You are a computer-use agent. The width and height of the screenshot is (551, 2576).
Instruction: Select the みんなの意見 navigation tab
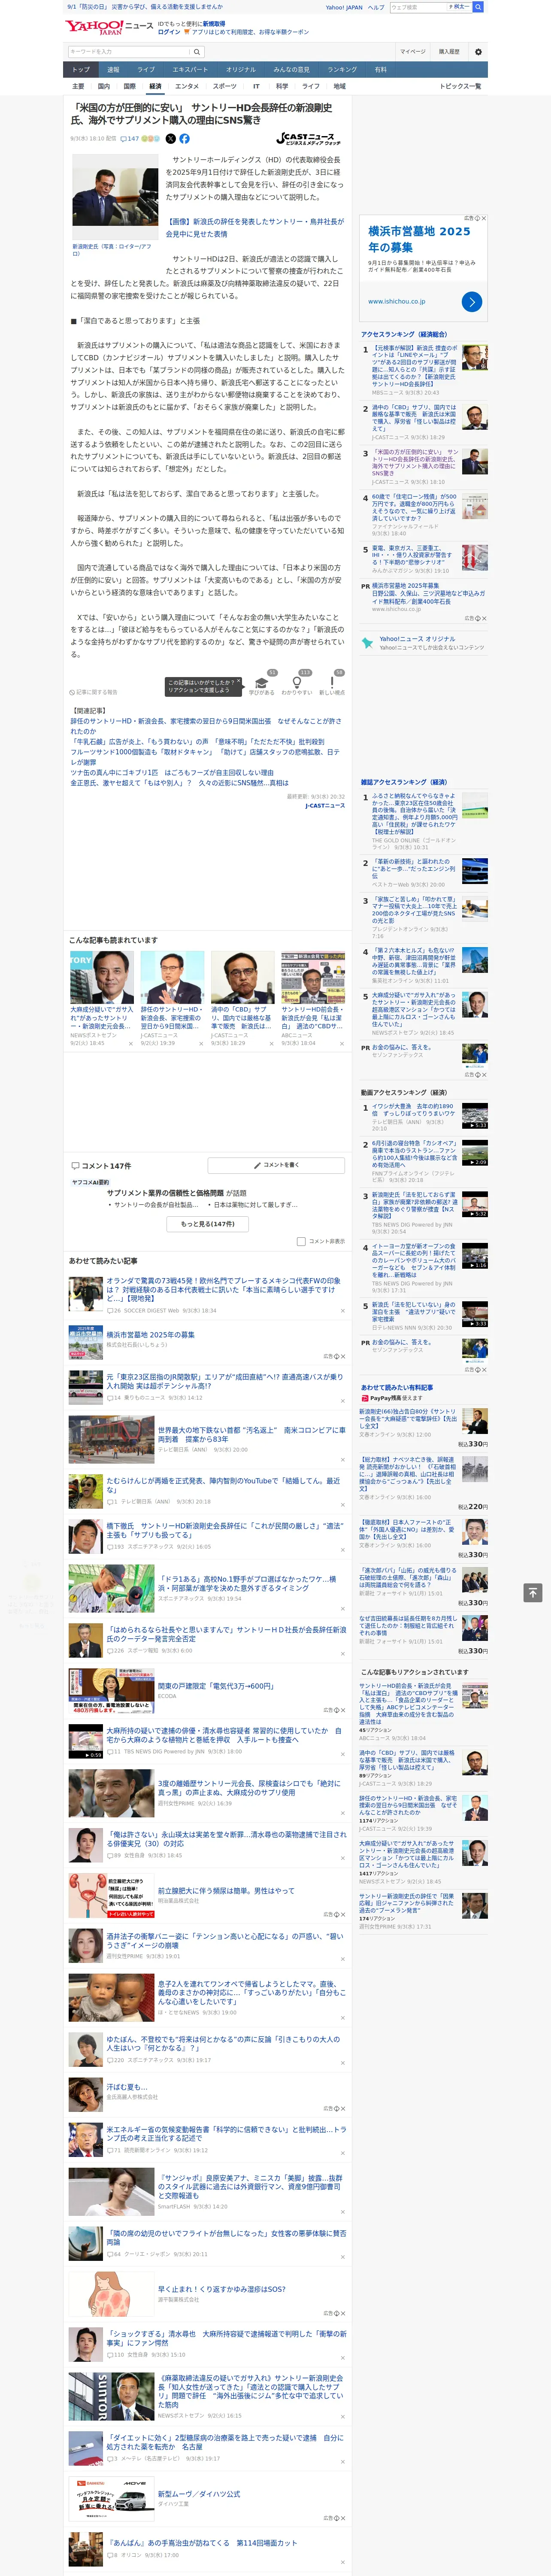pyautogui.click(x=292, y=70)
